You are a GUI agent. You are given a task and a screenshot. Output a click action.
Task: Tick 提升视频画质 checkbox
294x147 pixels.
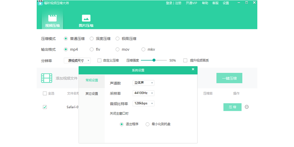tap(185, 60)
